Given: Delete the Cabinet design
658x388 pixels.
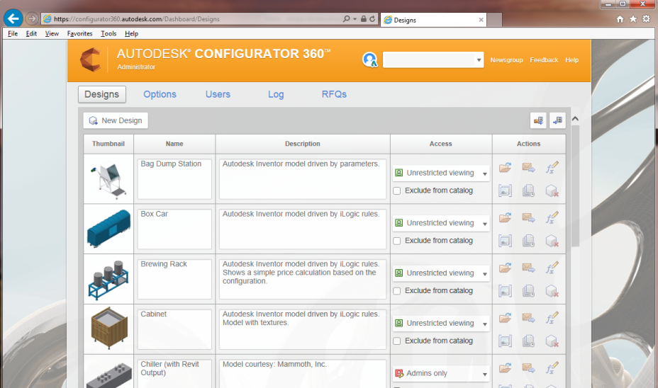Looking at the screenshot, I should 552,341.
